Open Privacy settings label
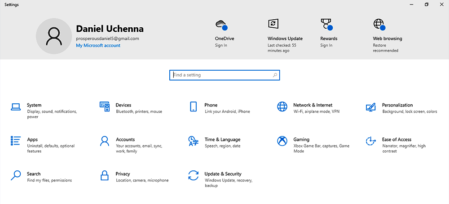The height and width of the screenshot is (204, 449). 123,174
